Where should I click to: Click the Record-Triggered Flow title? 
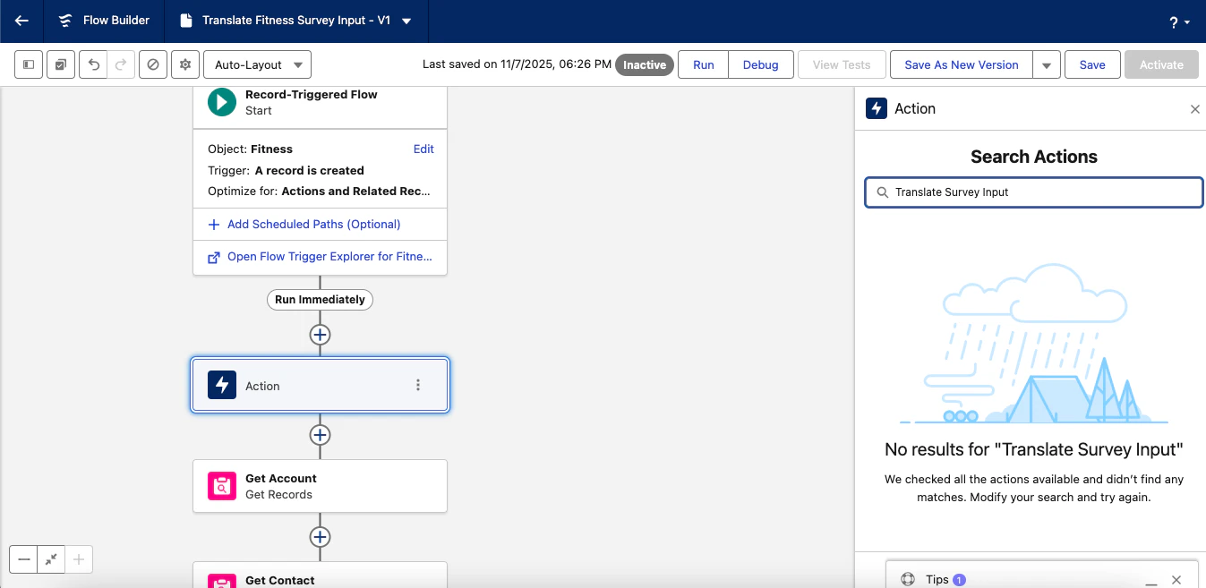click(x=311, y=95)
